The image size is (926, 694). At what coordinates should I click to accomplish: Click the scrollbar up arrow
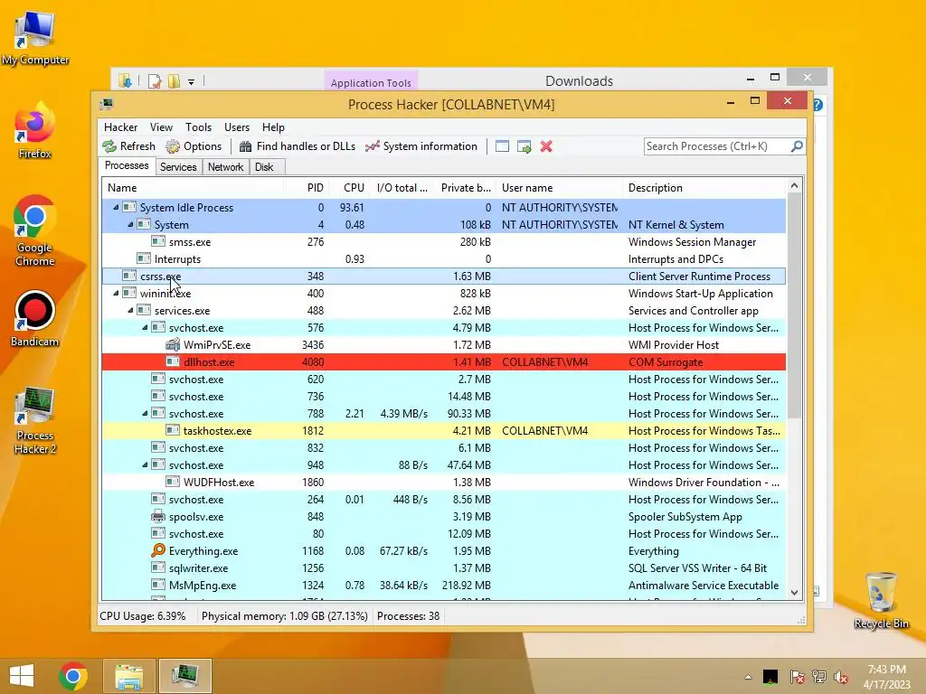(794, 186)
